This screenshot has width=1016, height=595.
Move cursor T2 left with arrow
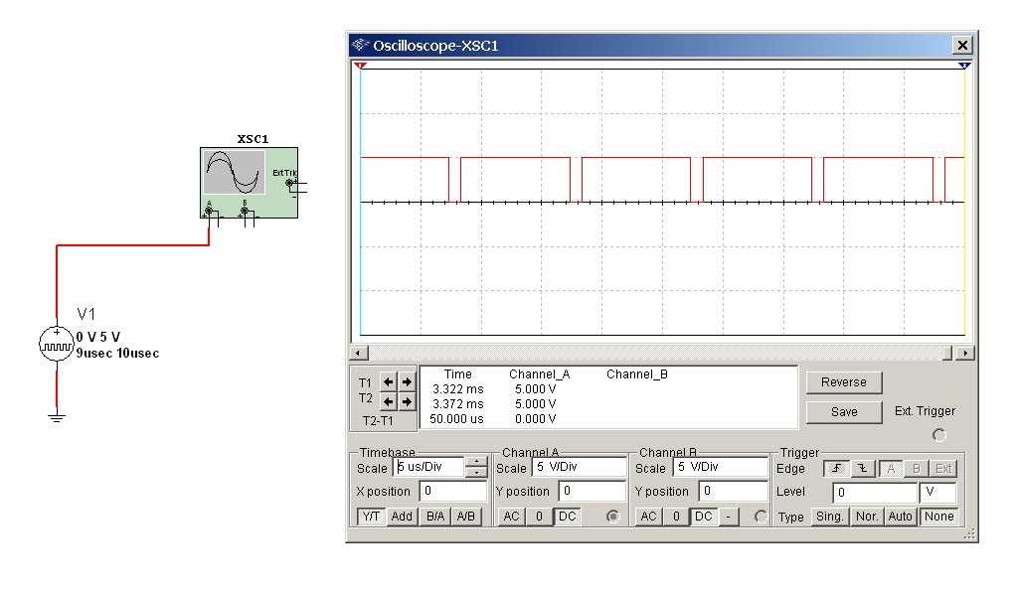(389, 401)
